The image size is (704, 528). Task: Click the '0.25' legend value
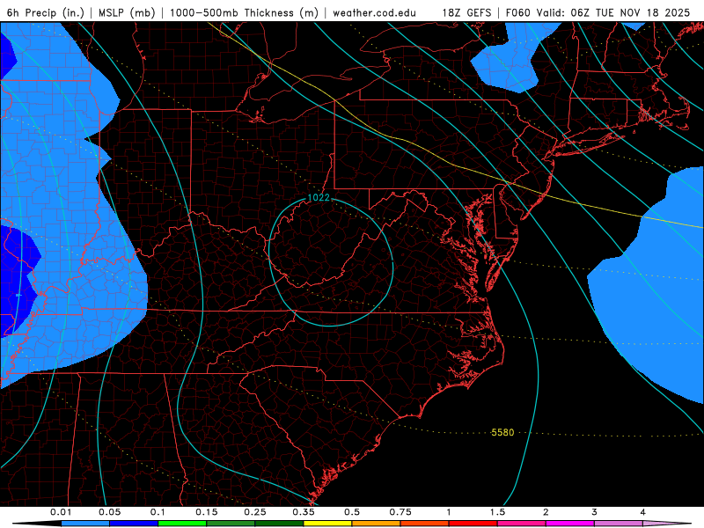click(255, 512)
